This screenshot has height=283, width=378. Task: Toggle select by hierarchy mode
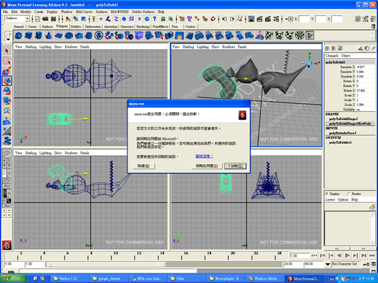coord(68,19)
